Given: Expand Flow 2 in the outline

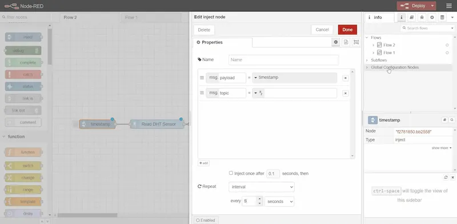Looking at the screenshot, I should (x=374, y=45).
